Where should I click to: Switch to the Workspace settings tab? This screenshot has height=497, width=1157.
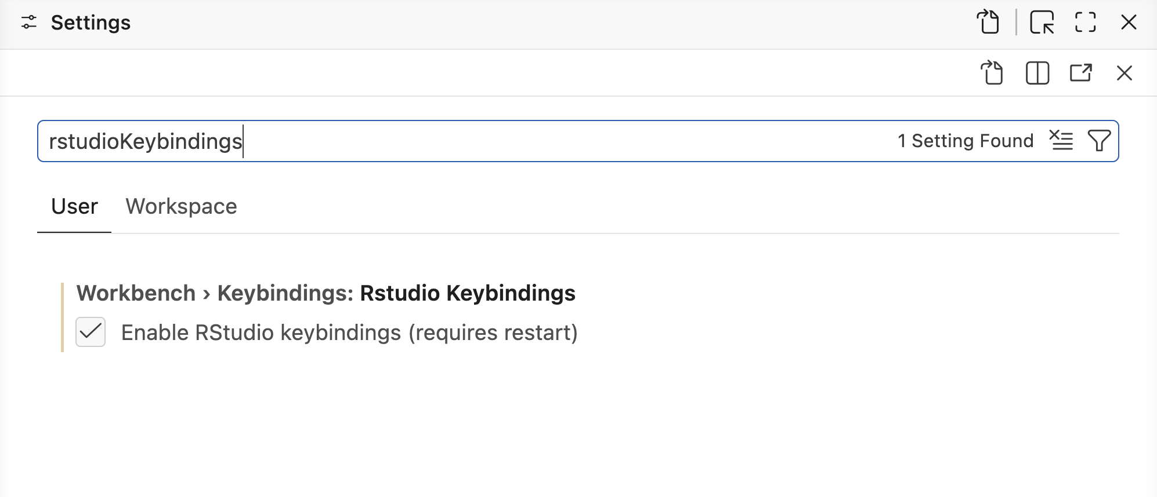[x=181, y=207]
